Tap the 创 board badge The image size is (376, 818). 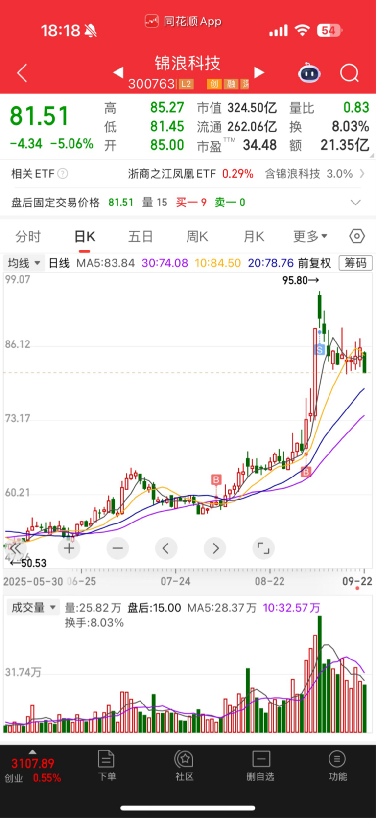coord(214,84)
